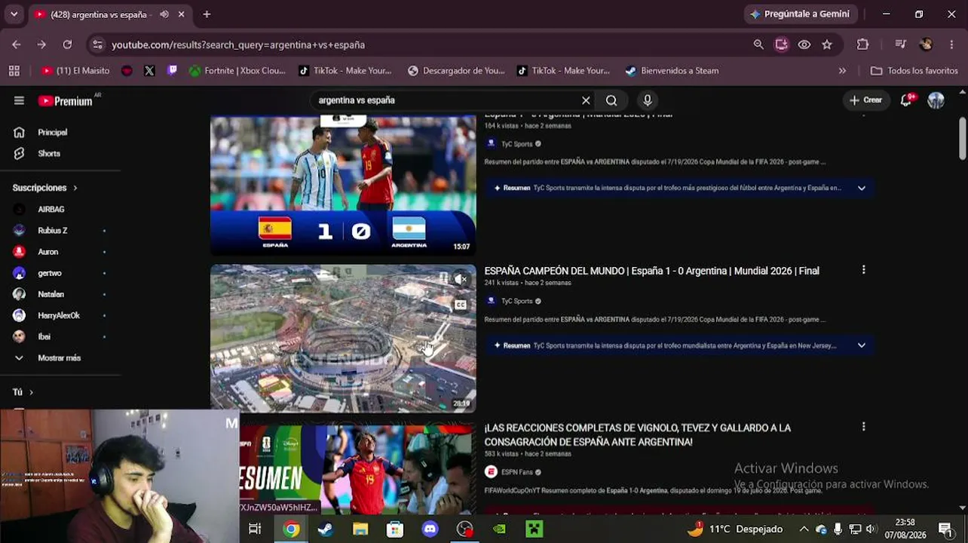This screenshot has width=968, height=543.
Task: Open the Chrome apps grid shortcut
Action: (x=14, y=71)
